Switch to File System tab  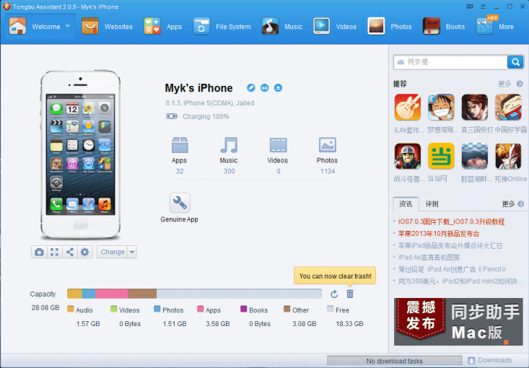click(222, 26)
